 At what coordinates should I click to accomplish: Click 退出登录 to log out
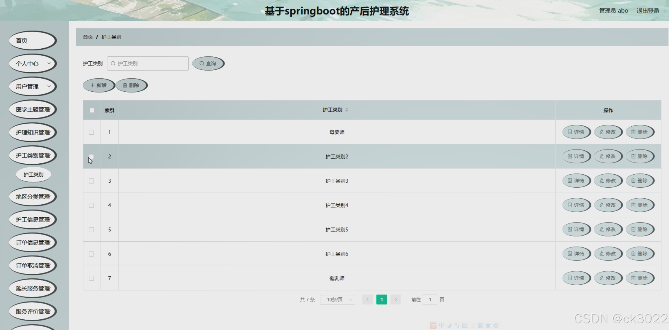[648, 11]
